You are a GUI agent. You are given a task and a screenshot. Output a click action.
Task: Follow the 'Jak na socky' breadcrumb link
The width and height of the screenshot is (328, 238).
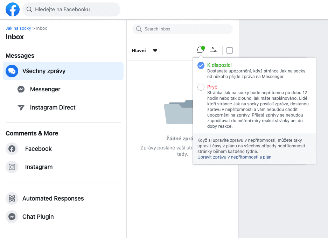click(18, 28)
